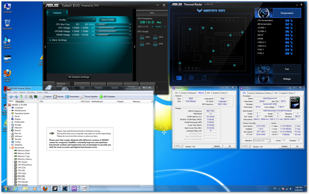This screenshot has height=194, width=309.
Task: Click previous core arrow beside Core 0
Action: pyautogui.click(x=152, y=26)
